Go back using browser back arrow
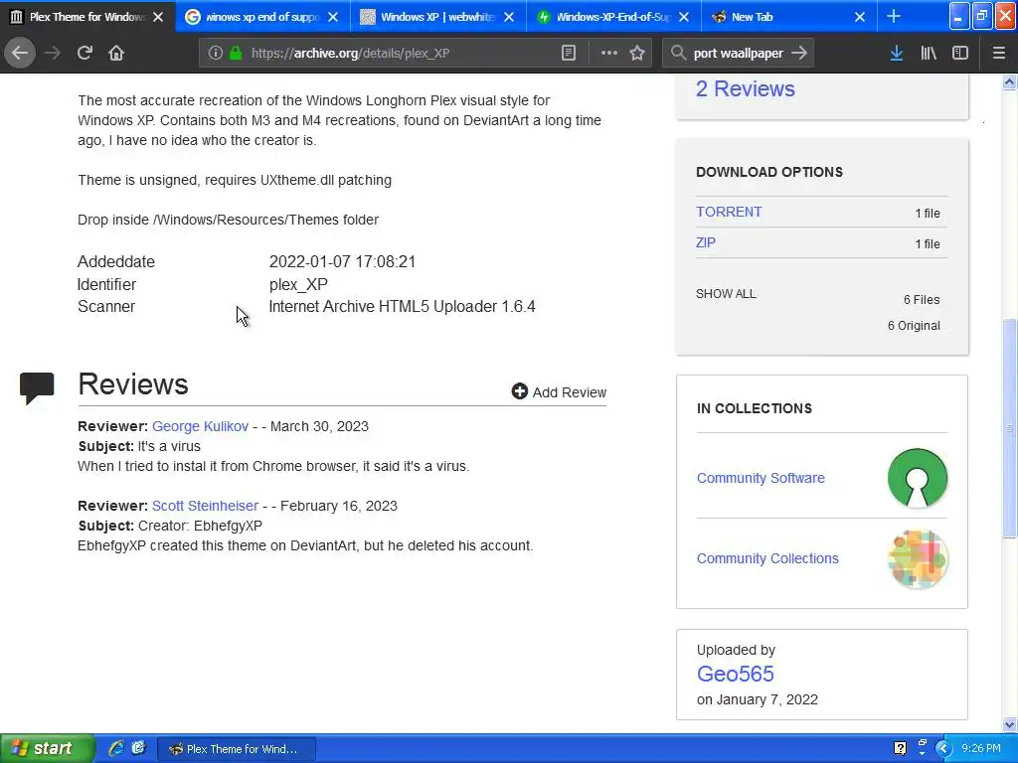Viewport: 1018px width, 763px height. click(x=20, y=54)
